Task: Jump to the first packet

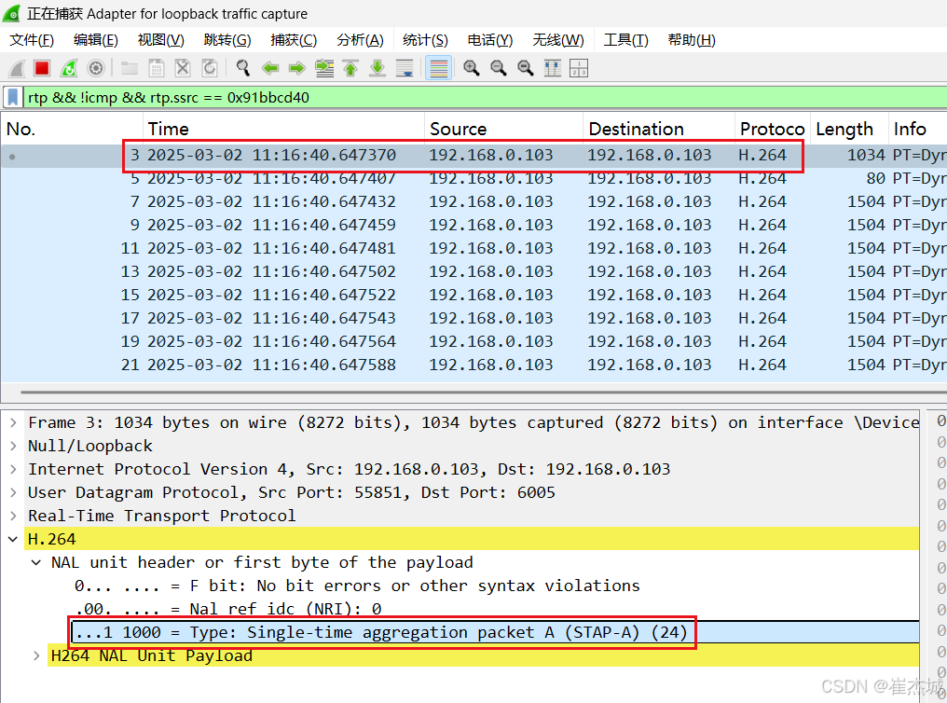Action: 350,68
